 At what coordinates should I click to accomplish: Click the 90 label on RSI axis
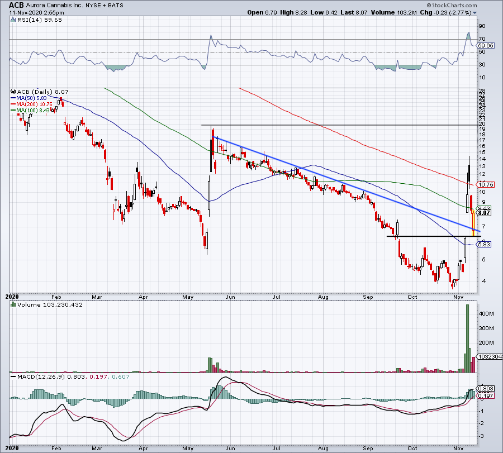coord(482,26)
